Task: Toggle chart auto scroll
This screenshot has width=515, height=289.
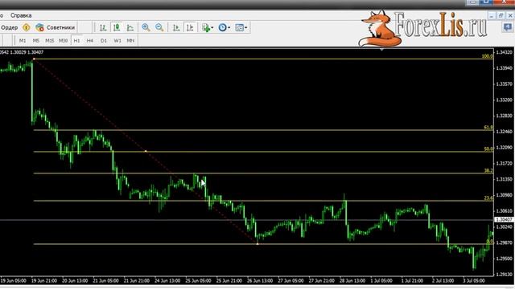Action: (176, 27)
